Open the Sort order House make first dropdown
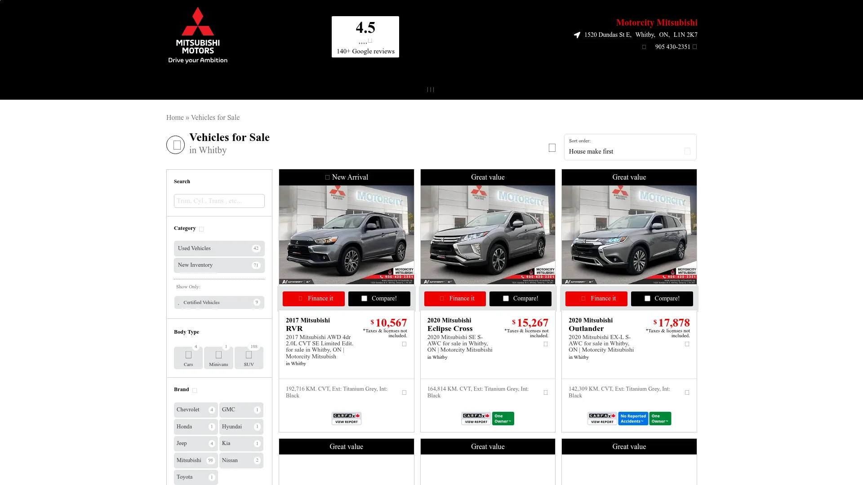This screenshot has width=863, height=485. [630, 147]
